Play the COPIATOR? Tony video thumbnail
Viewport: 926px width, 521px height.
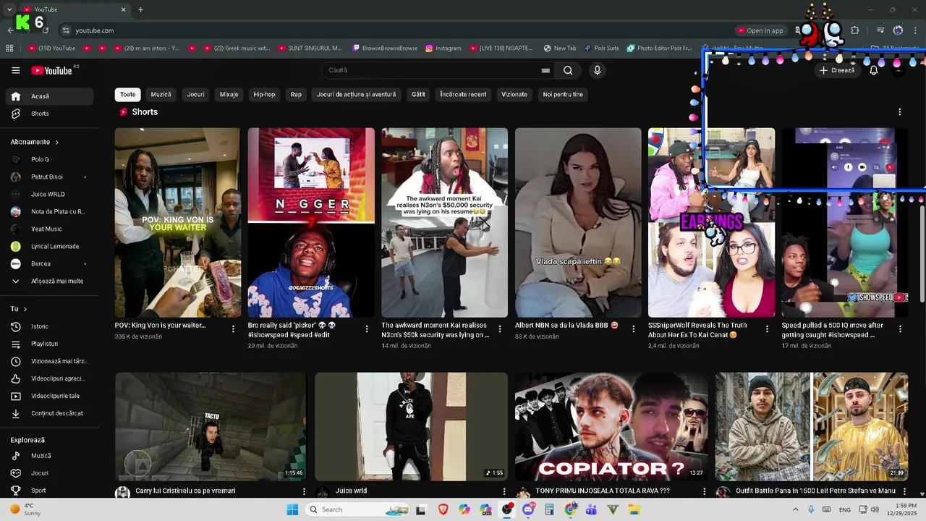[611, 427]
